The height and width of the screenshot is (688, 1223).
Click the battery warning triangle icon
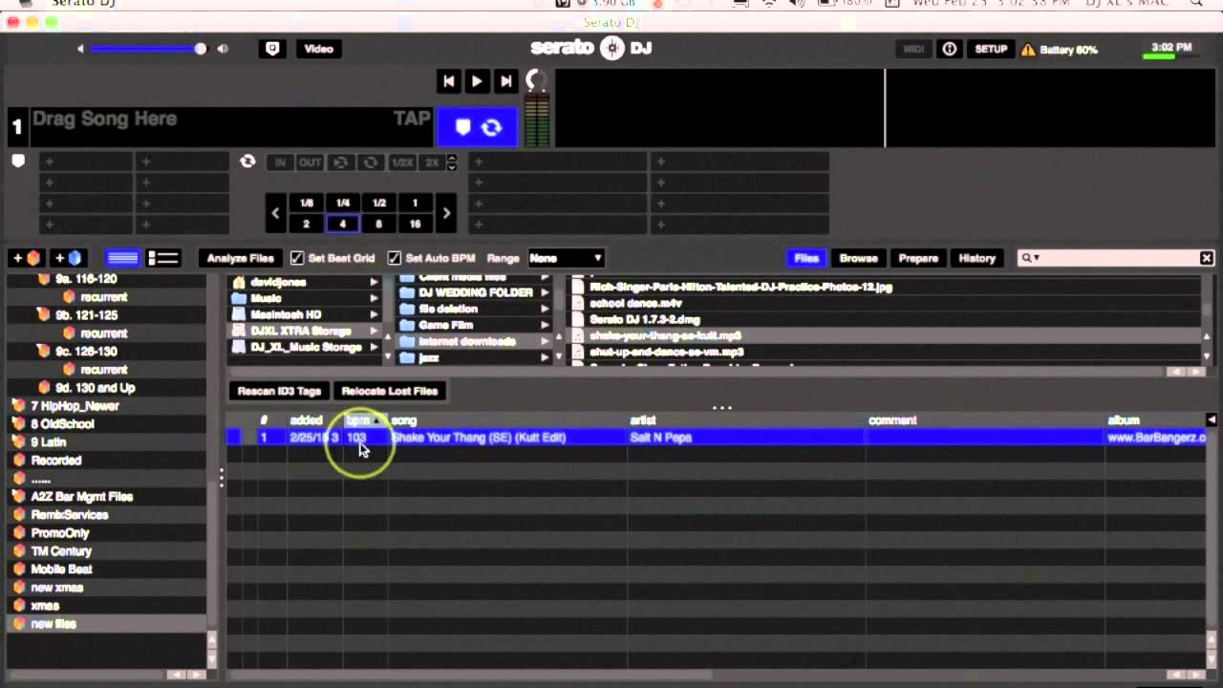point(1028,50)
